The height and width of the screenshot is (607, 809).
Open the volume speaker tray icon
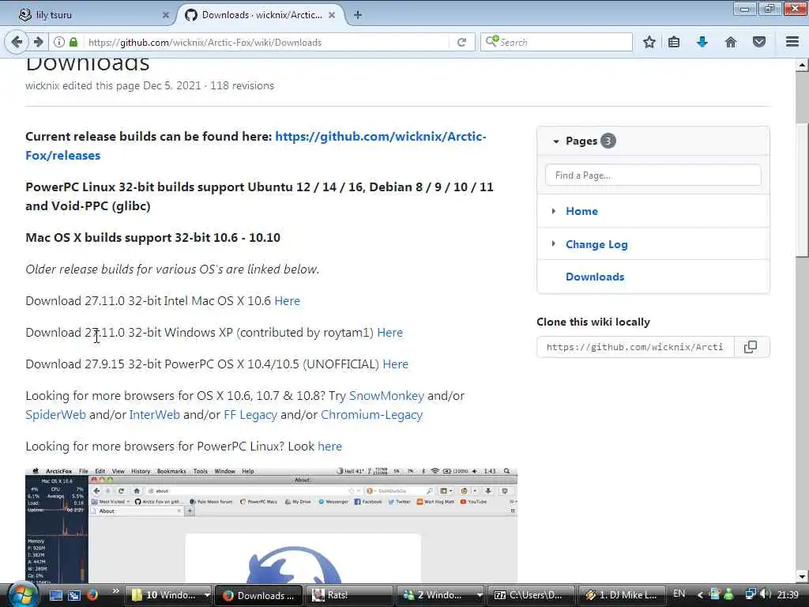coord(765,594)
